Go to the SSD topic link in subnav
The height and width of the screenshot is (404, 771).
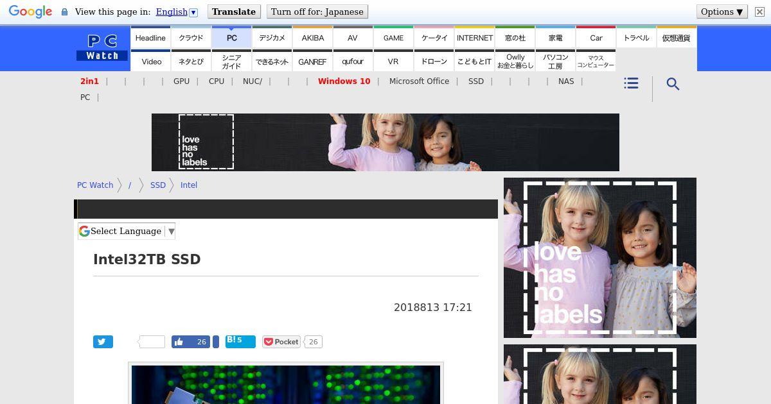(476, 81)
